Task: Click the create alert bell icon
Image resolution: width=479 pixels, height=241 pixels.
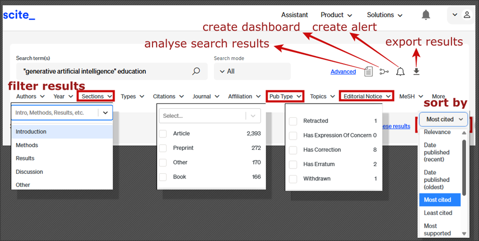Action: [400, 72]
